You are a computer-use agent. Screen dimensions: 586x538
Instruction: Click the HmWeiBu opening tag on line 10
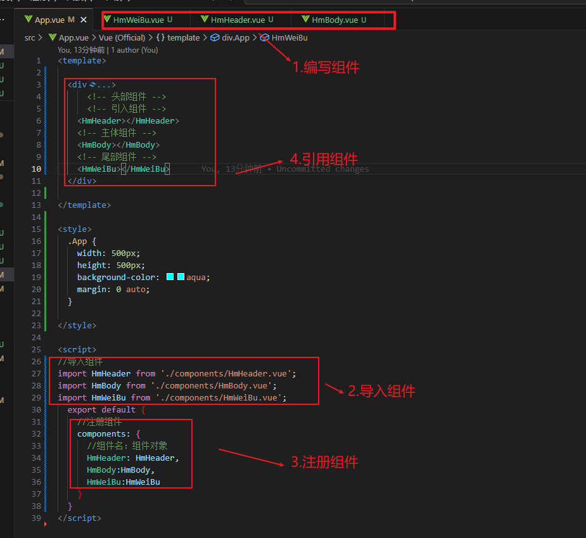coord(99,169)
